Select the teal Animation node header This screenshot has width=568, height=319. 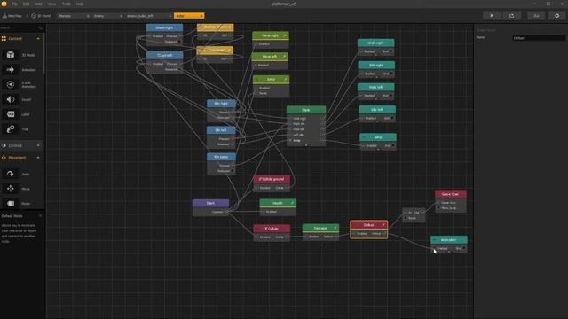[x=449, y=240]
